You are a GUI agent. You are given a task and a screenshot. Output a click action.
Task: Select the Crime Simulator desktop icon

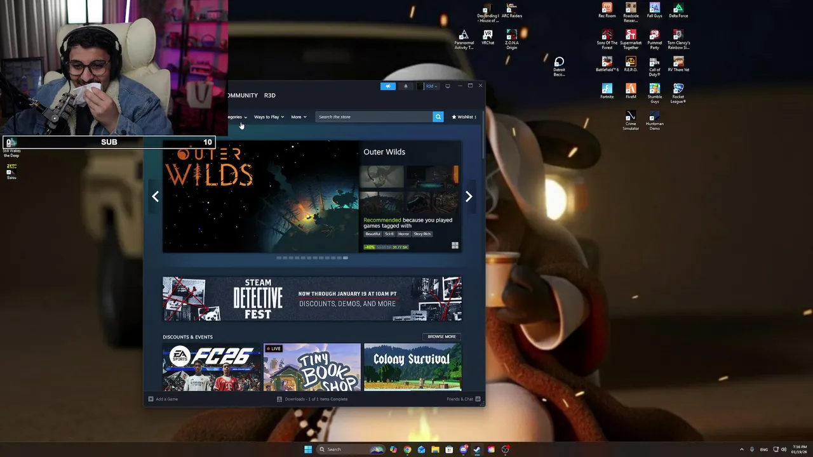[x=631, y=121]
